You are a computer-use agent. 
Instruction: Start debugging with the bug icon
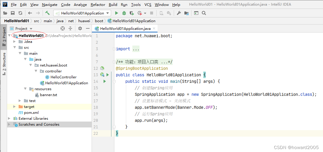[x=124, y=13]
